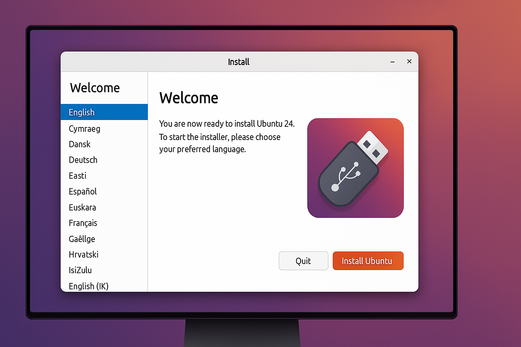Select English (IK) language
Image resolution: width=521 pixels, height=347 pixels.
[104, 286]
